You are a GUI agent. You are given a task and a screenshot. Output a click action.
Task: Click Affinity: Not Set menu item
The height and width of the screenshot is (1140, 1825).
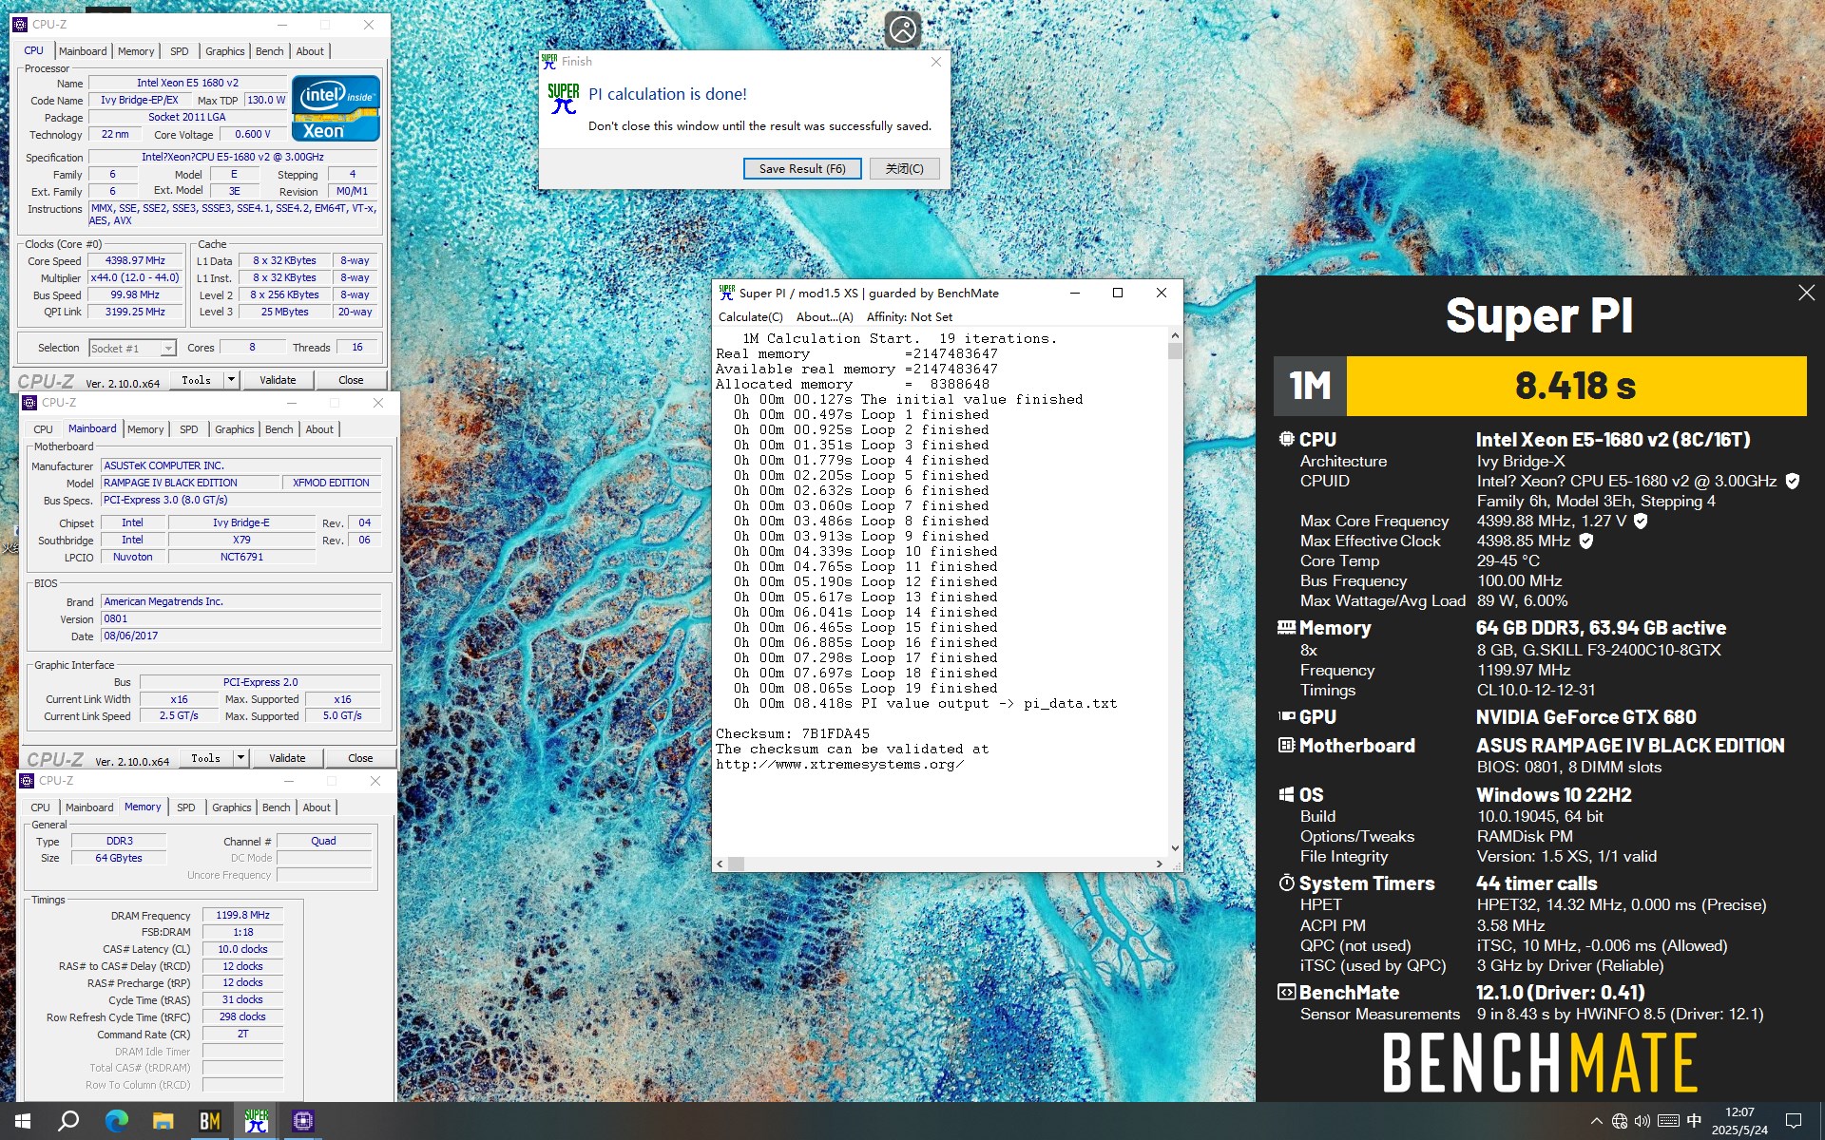pos(909,317)
